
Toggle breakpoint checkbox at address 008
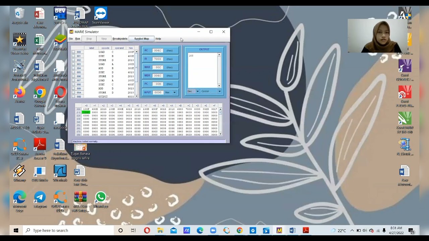click(x=73, y=84)
